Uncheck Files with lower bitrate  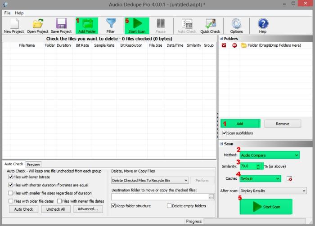11,177
